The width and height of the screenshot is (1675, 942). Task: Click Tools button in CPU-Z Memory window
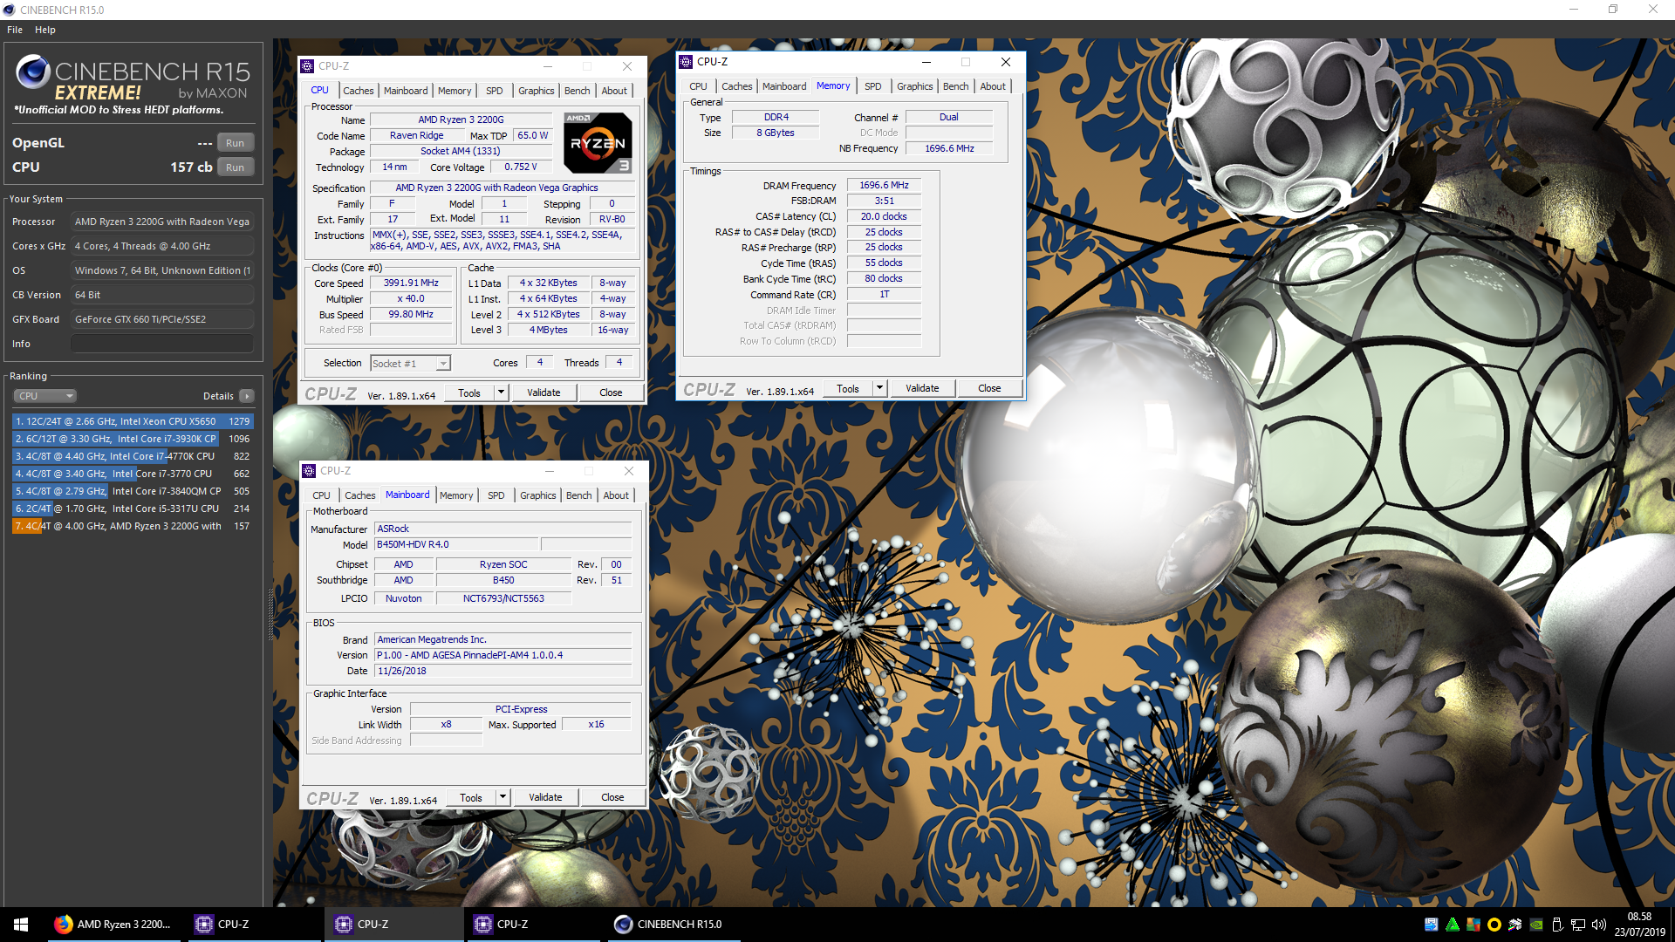tap(848, 388)
